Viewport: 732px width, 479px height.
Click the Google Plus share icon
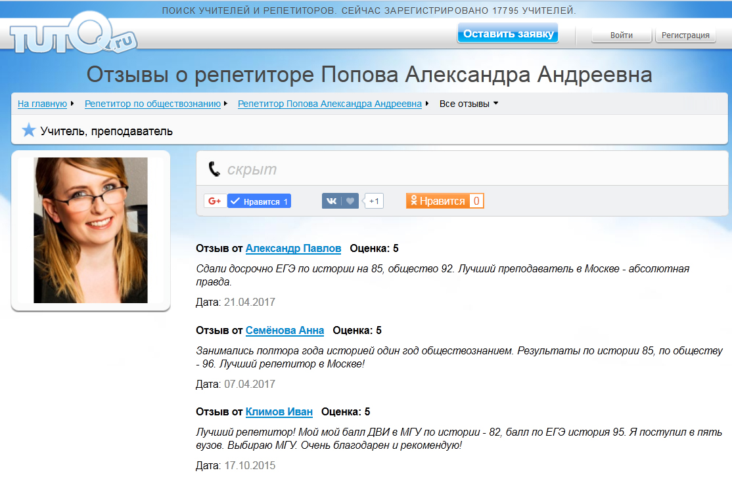pyautogui.click(x=216, y=201)
